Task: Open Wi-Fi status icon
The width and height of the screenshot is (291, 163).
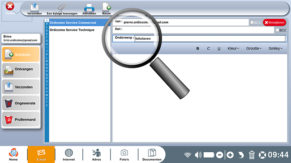Action: tap(188, 155)
